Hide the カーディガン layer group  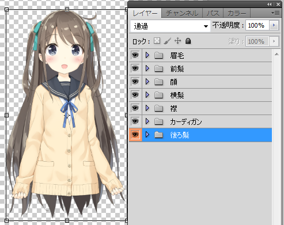click(135, 121)
